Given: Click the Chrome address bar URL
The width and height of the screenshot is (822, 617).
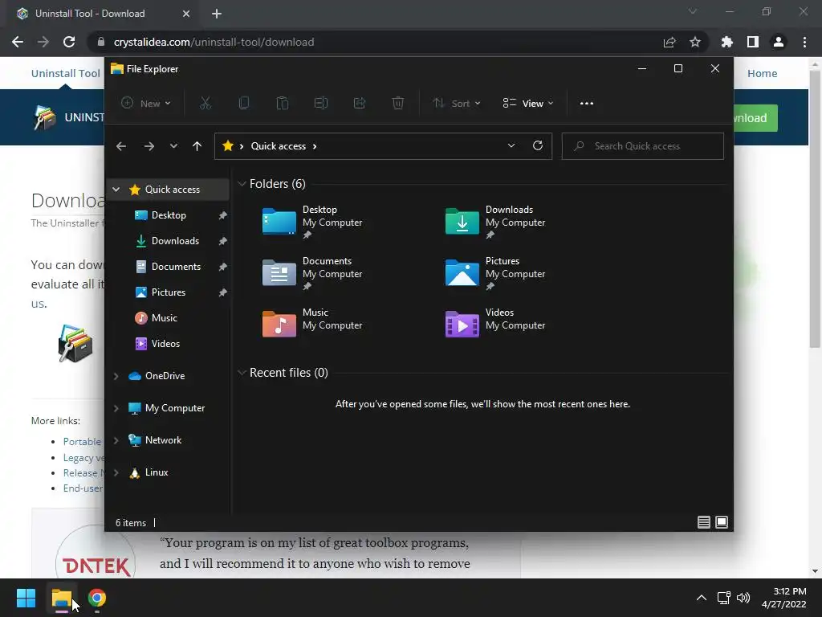Looking at the screenshot, I should [214, 42].
